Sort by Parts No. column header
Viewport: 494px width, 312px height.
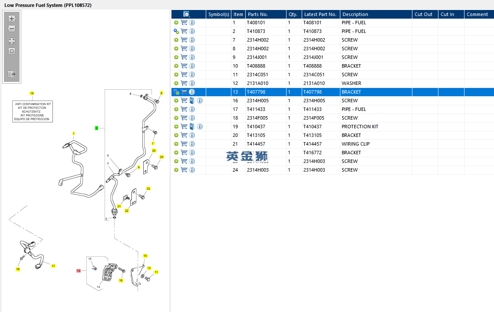pos(266,14)
